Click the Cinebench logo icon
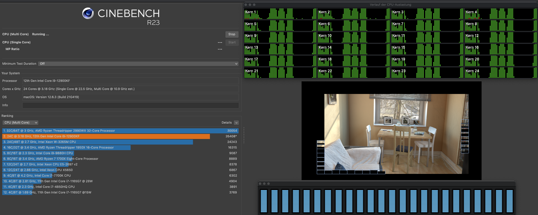This screenshot has height=215, width=538. tap(88, 13)
